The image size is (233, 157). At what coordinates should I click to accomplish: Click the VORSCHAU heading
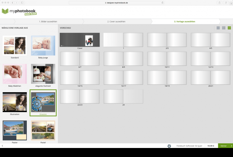(65, 28)
